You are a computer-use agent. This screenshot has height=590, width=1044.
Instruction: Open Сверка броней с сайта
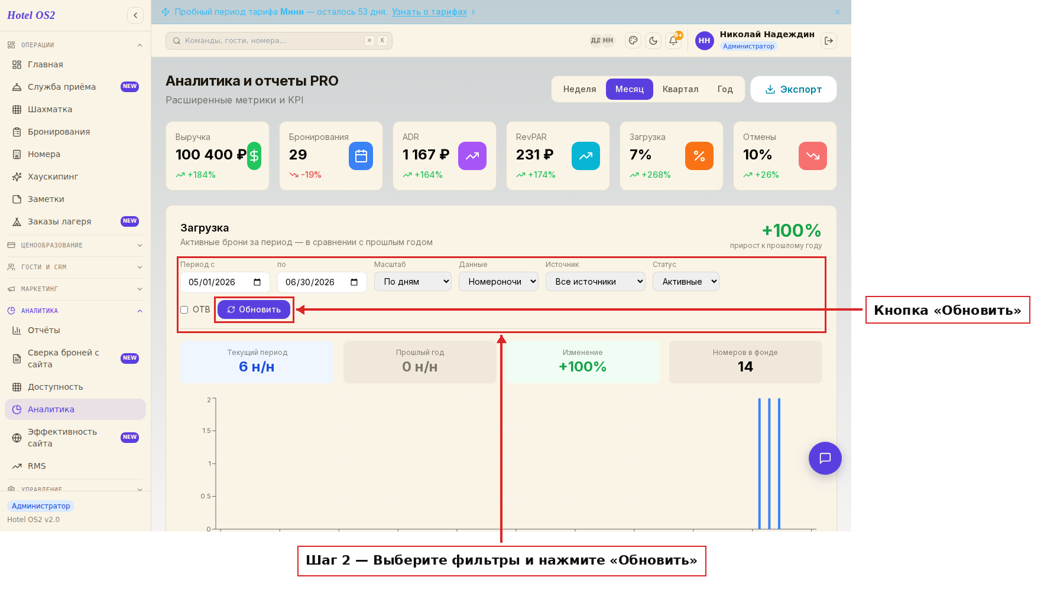tap(75, 358)
